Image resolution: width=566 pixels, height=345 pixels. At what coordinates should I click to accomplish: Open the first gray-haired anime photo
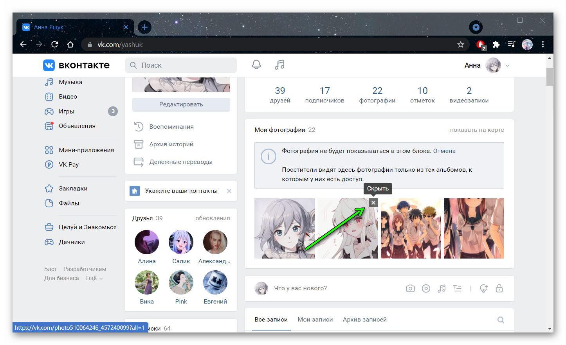pyautogui.click(x=285, y=228)
